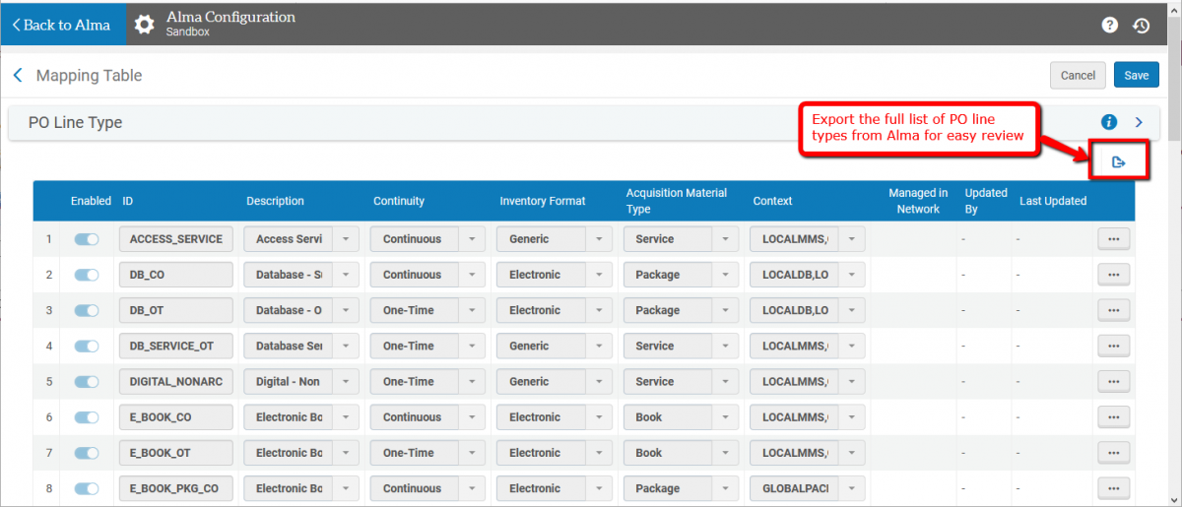Open the help question mark icon
This screenshot has height=507, width=1182.
point(1109,26)
